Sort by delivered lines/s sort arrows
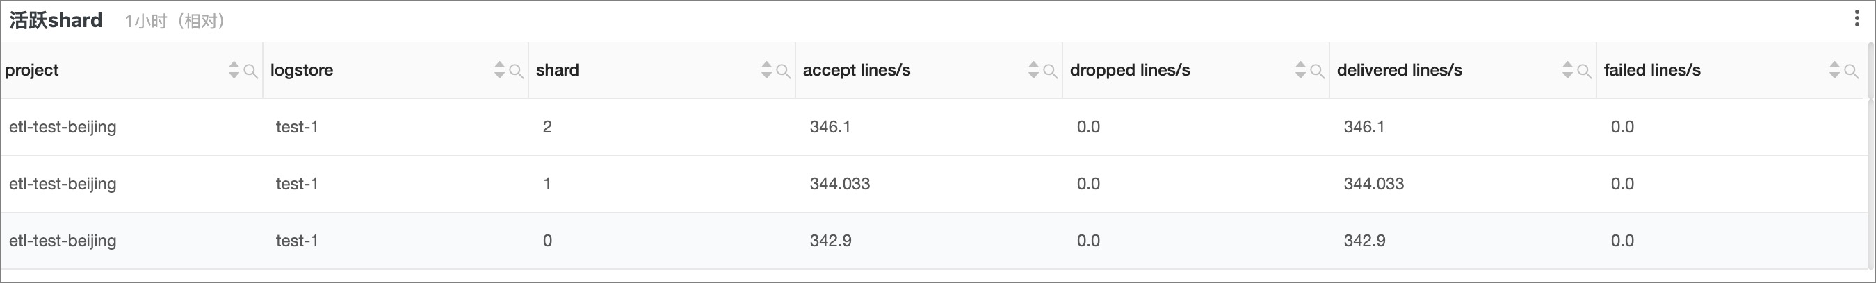This screenshot has width=1876, height=283. pos(1568,69)
